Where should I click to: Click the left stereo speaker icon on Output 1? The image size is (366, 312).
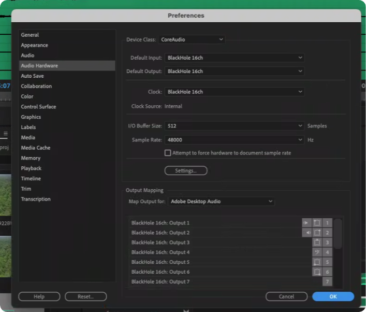(x=306, y=223)
